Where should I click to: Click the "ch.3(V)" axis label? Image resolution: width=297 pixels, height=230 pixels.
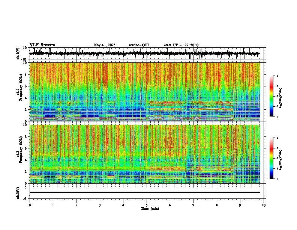click(x=18, y=193)
